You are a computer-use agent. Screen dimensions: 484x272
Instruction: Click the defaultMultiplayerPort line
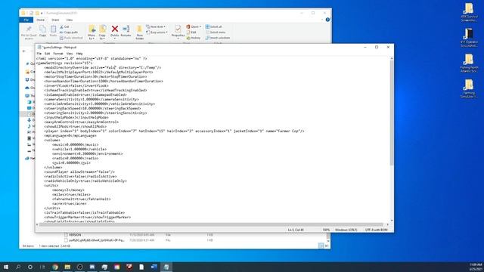point(98,73)
